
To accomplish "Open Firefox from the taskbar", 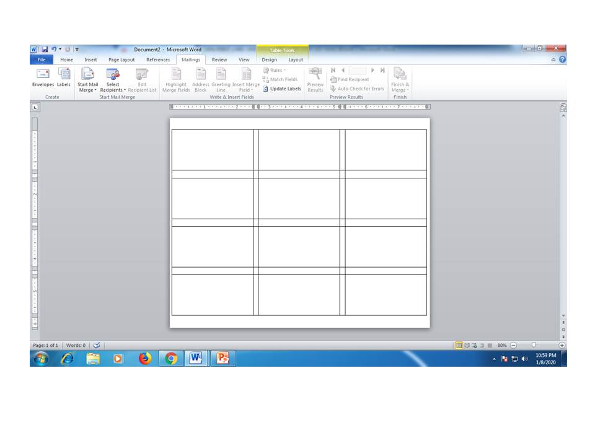I will pos(144,358).
